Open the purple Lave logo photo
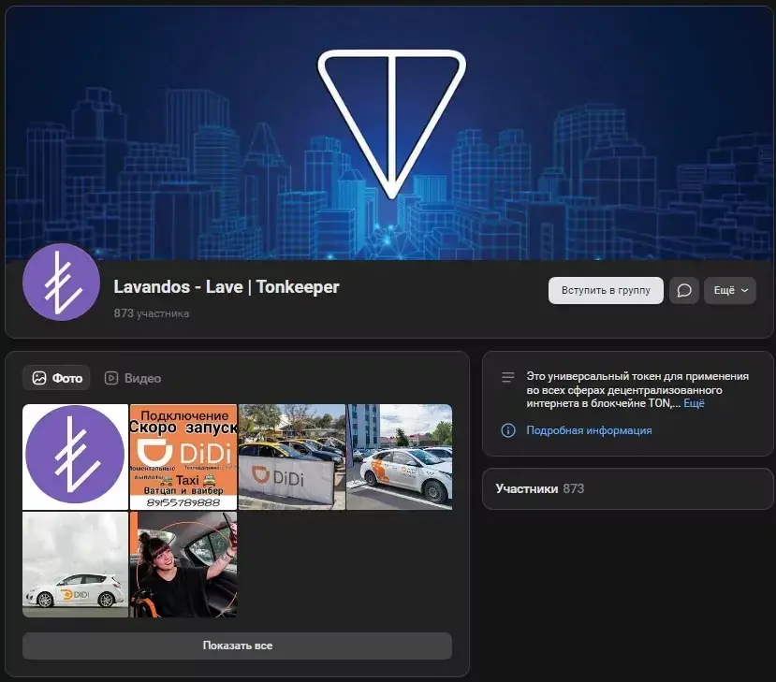This screenshot has height=682, width=776. click(x=75, y=457)
